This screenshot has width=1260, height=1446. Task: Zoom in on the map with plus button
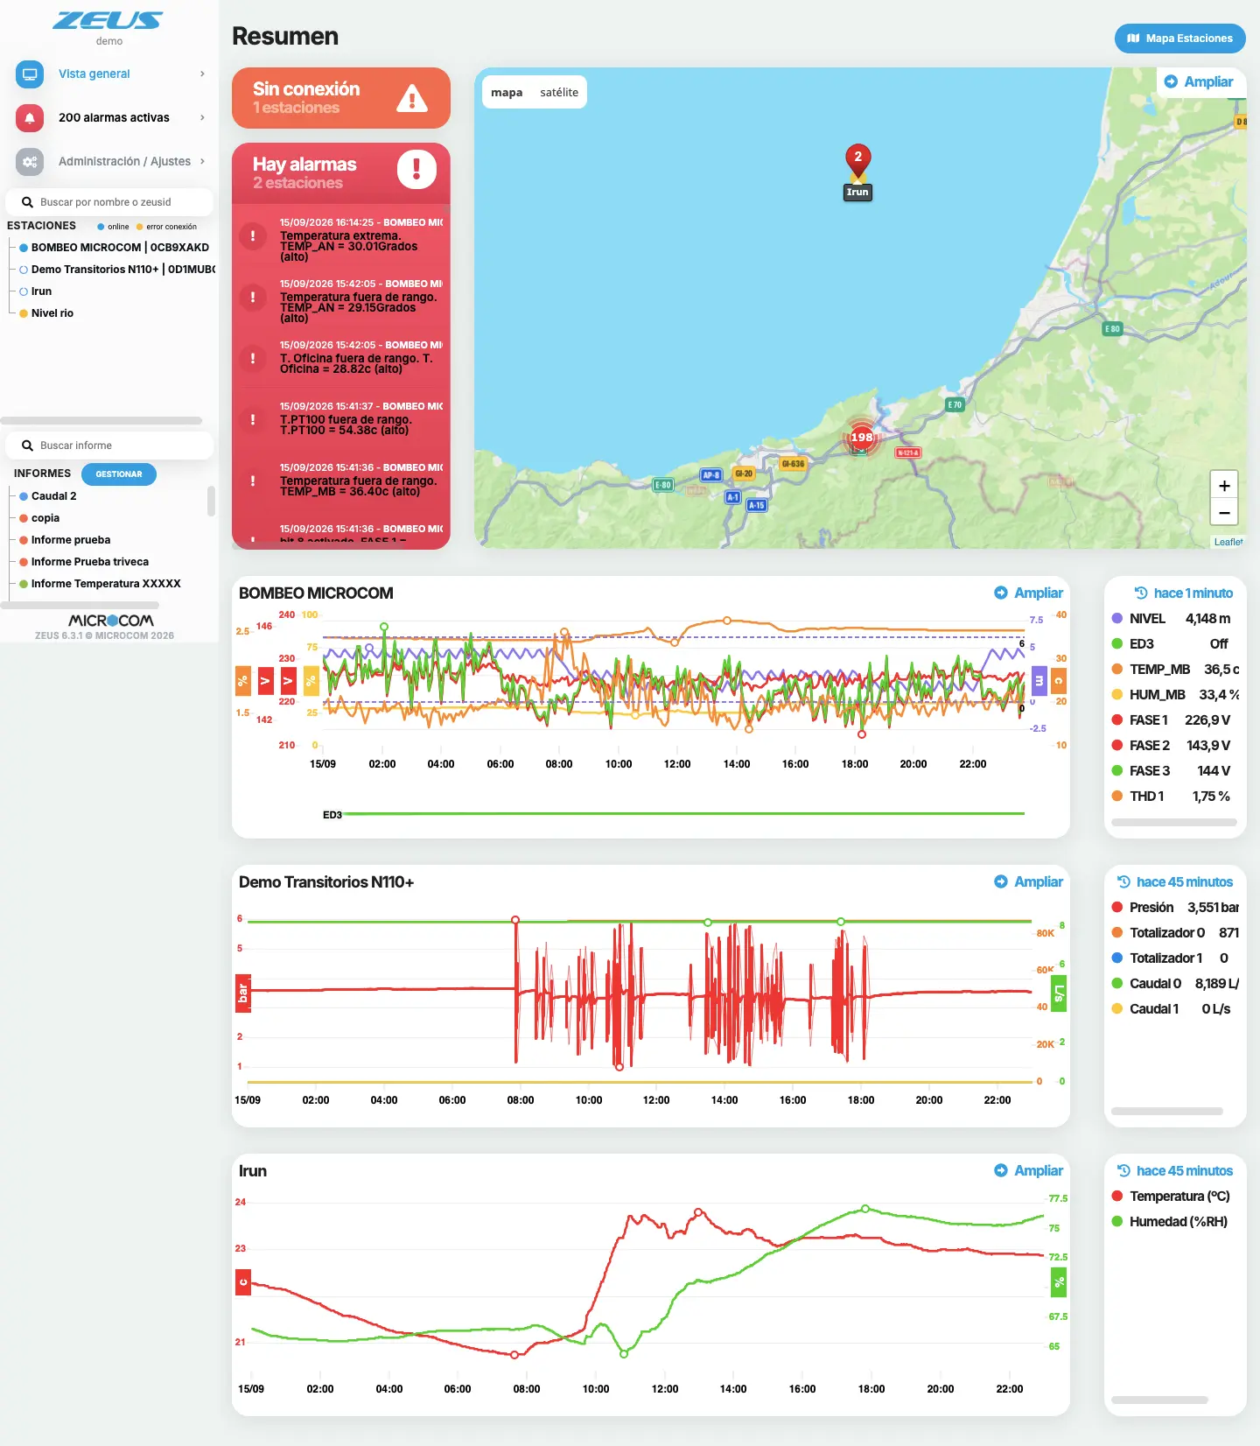[1224, 485]
